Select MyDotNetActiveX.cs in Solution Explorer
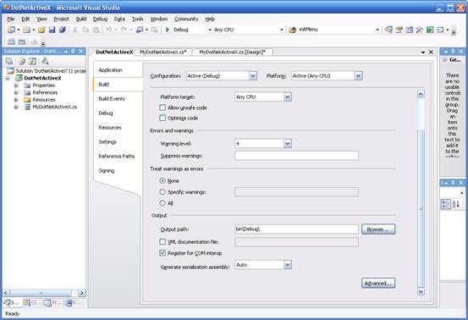This screenshot has height=320, width=468. (x=55, y=107)
